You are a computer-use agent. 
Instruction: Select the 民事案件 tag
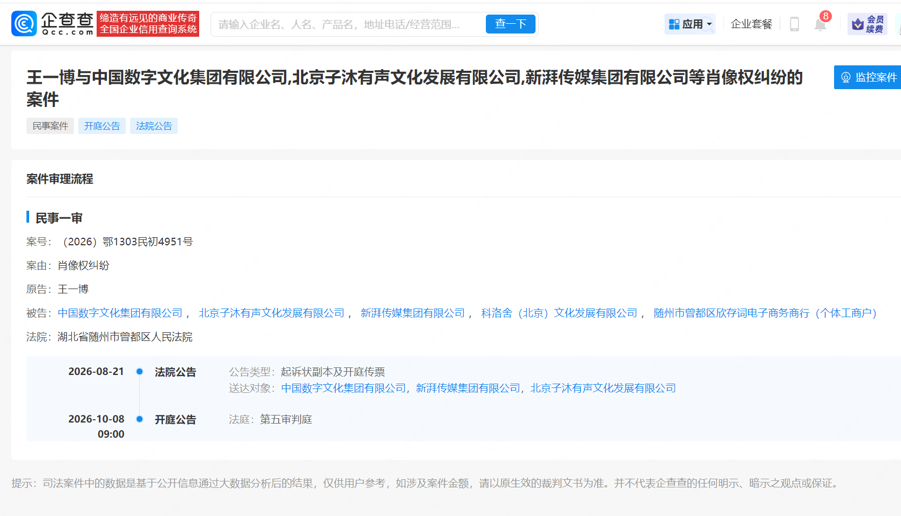click(x=50, y=126)
